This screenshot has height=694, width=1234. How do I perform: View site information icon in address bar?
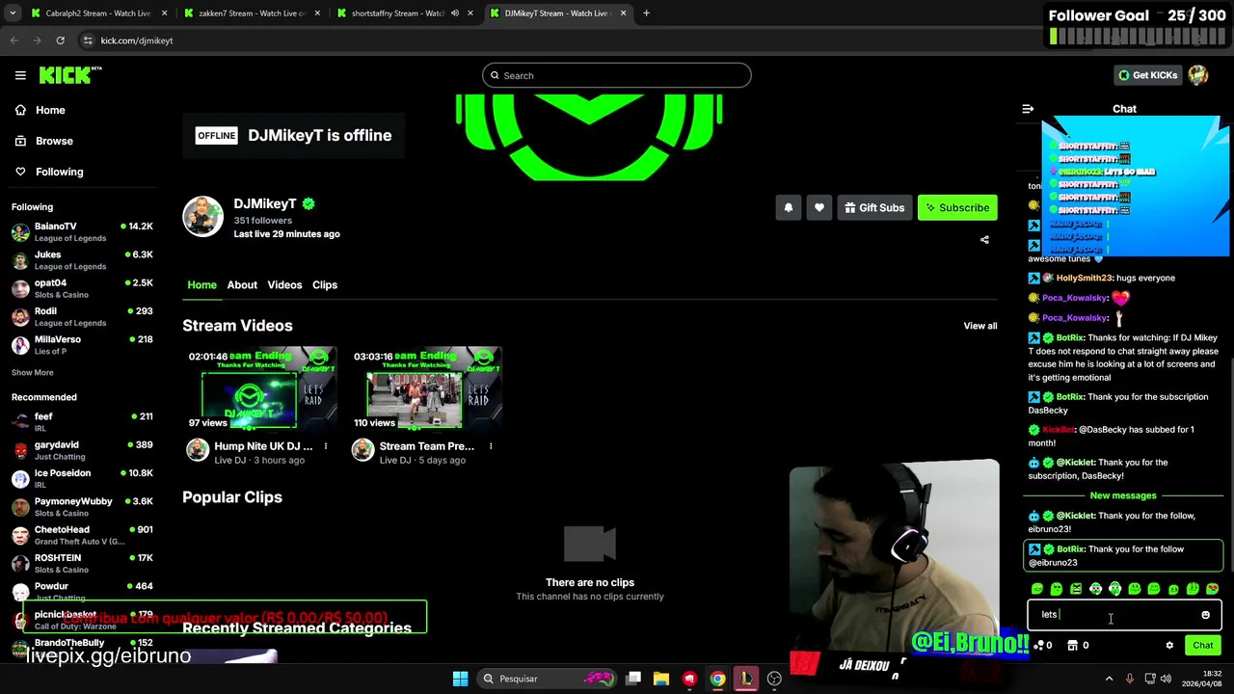click(x=87, y=40)
